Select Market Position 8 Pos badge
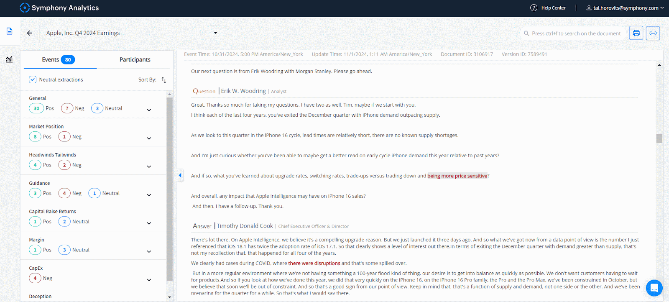Screen dimensions: 669x302 click(35, 137)
